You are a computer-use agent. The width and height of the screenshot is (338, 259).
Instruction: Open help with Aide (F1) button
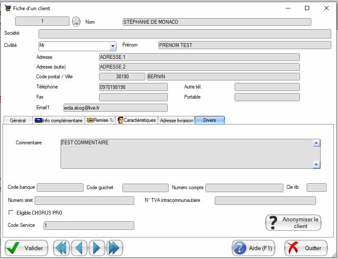pos(253,248)
